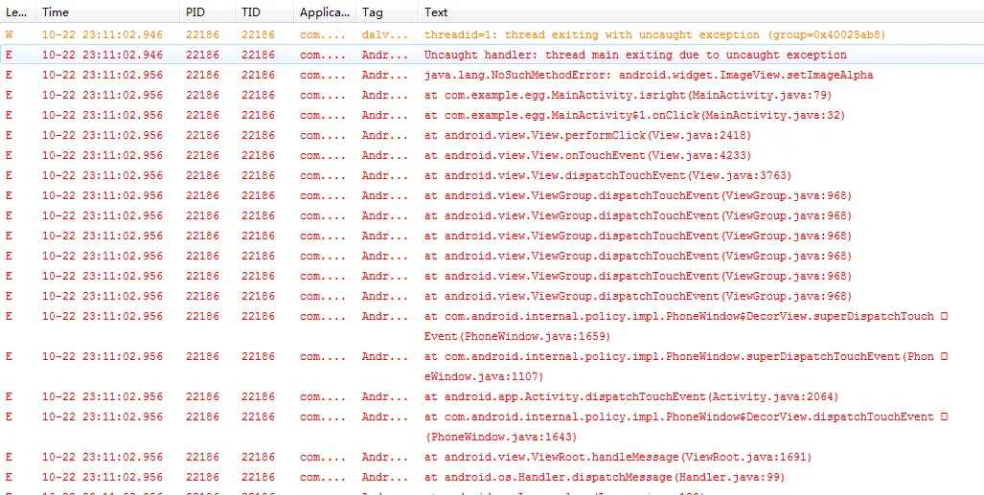Click the 'W' level cell in the warning row
Viewport: 984px width, 495px height.
9,34
